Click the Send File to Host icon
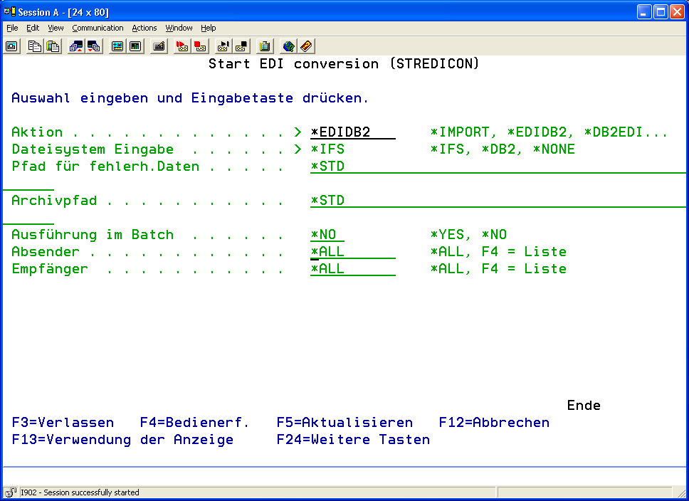Viewport: 689px width, 501px height. pos(76,46)
